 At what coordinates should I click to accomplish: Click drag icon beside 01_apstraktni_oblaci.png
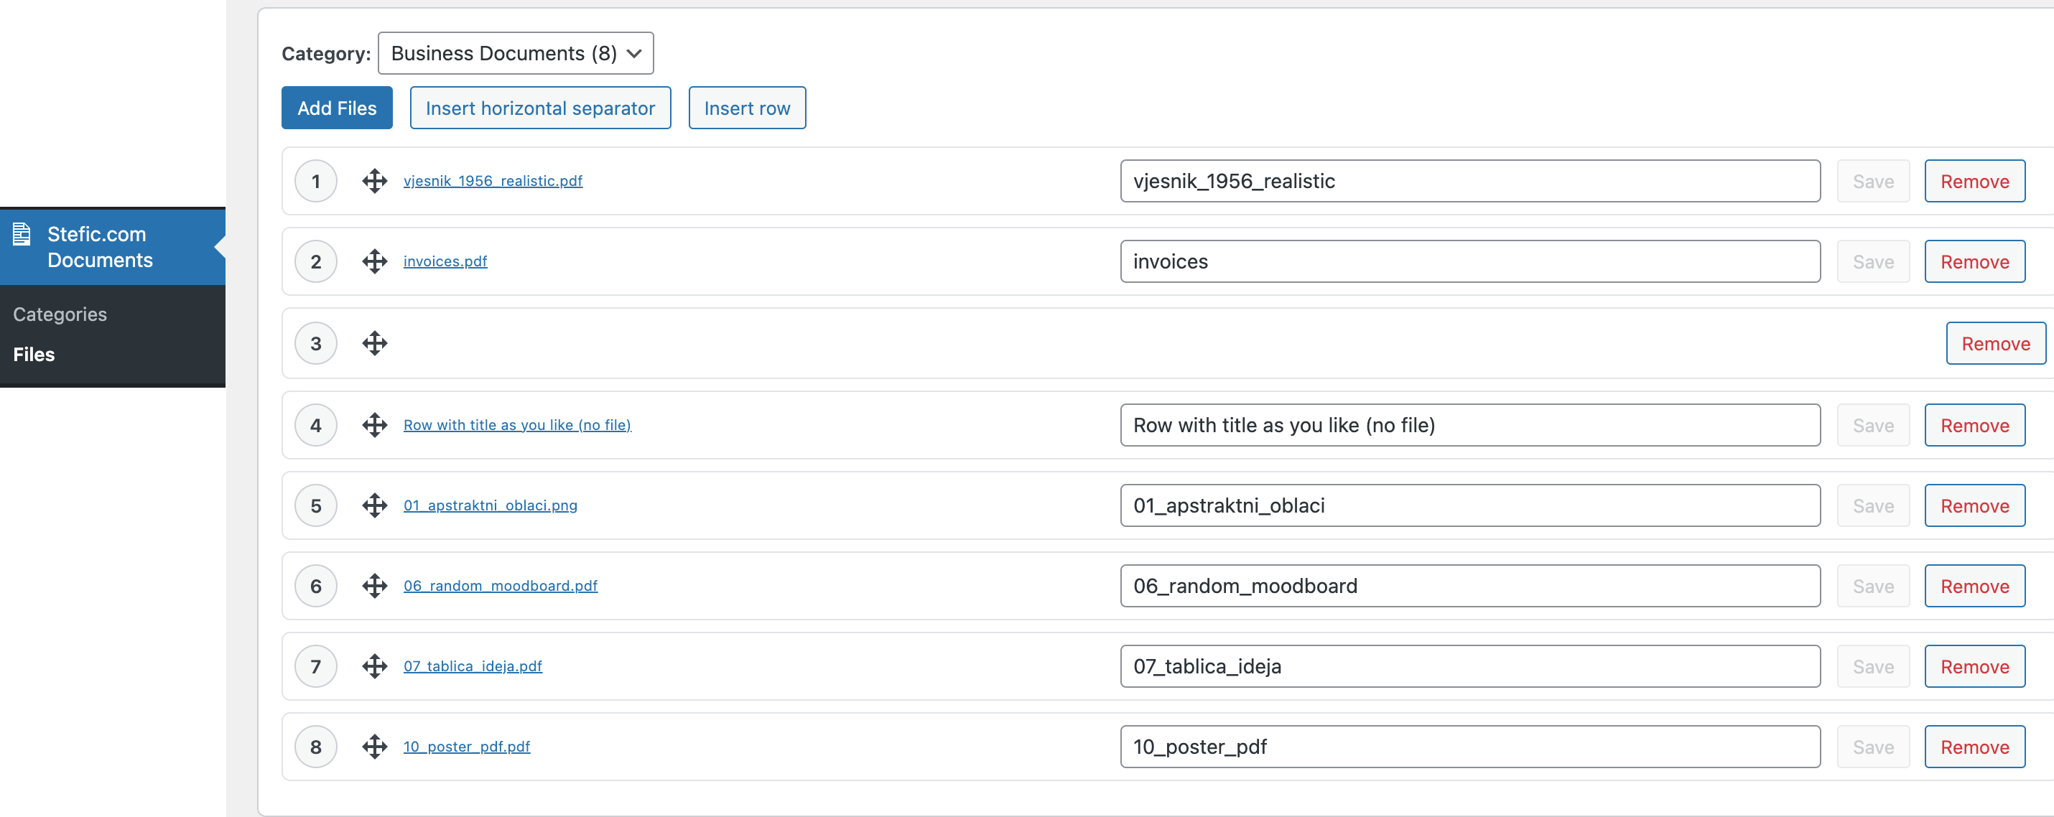click(x=374, y=505)
